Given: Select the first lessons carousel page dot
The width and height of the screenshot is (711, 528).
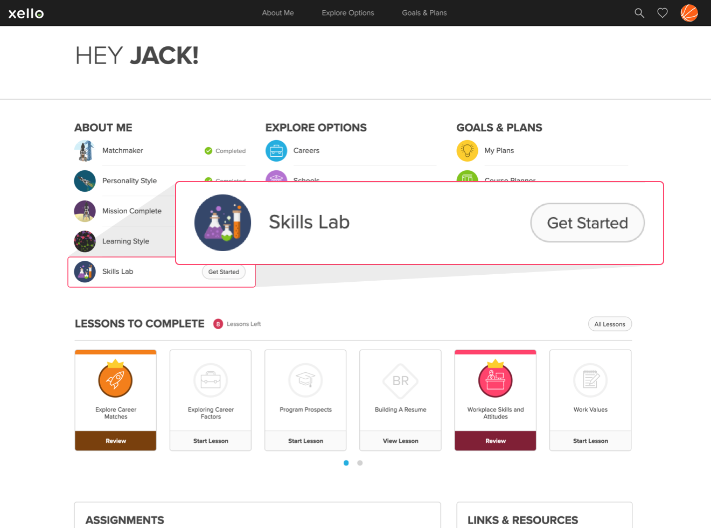Looking at the screenshot, I should 346,463.
